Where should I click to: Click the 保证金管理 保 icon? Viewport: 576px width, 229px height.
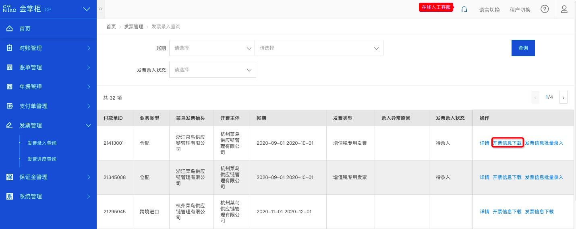[x=10, y=177]
